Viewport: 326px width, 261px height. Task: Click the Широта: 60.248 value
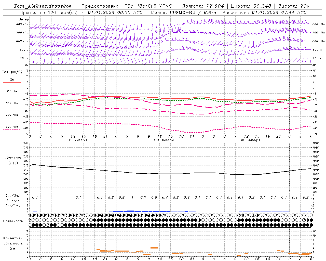coord(251,6)
